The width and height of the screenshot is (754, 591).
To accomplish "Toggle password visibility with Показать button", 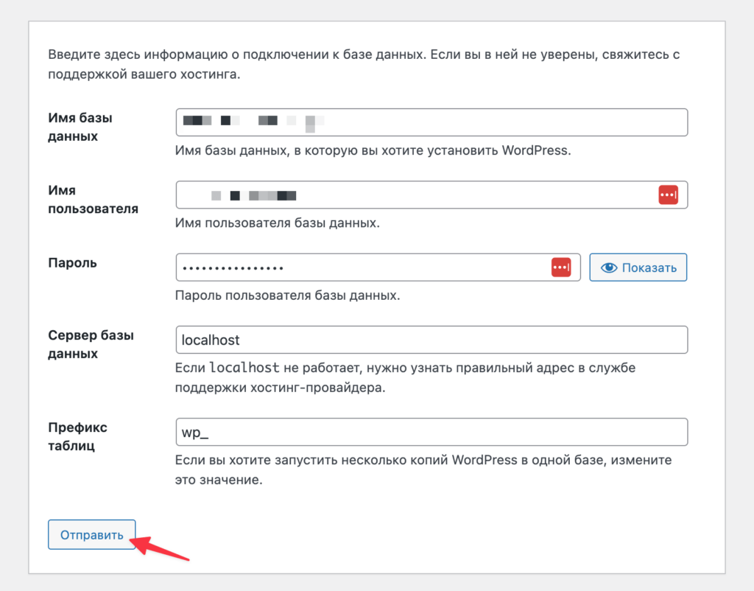I will click(638, 267).
